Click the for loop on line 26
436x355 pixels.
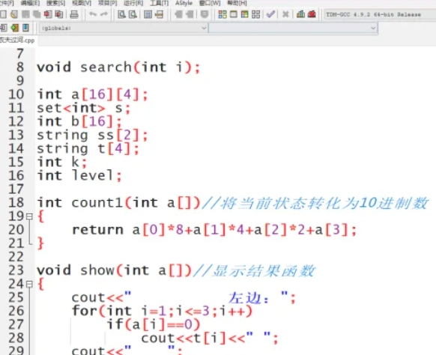click(x=162, y=311)
